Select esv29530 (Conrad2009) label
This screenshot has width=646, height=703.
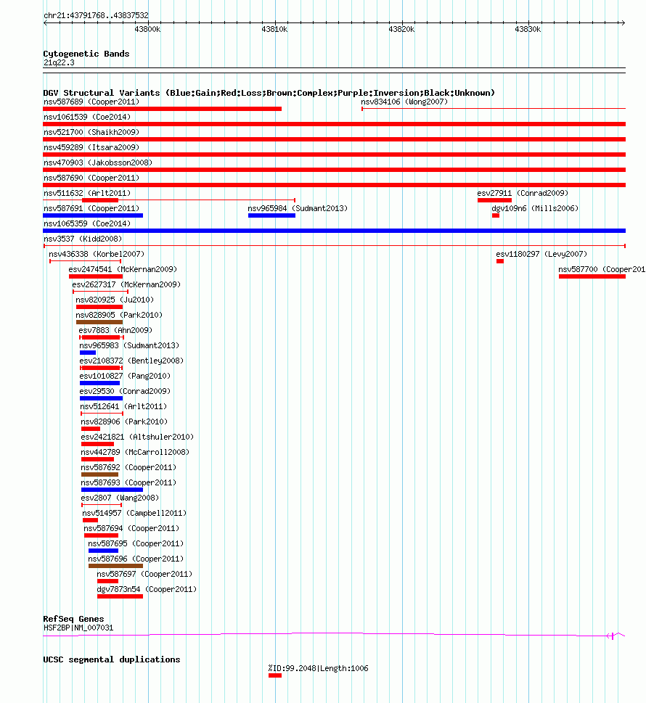point(125,392)
